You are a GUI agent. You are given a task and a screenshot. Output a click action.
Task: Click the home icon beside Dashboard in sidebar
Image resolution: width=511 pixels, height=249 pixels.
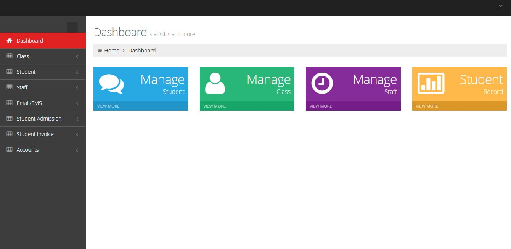pos(10,41)
